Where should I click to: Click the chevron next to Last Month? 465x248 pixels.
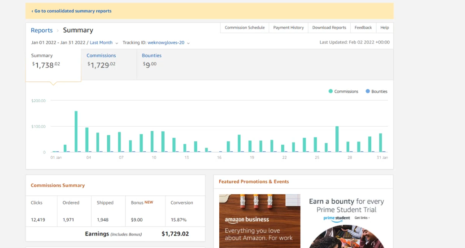[x=117, y=43]
